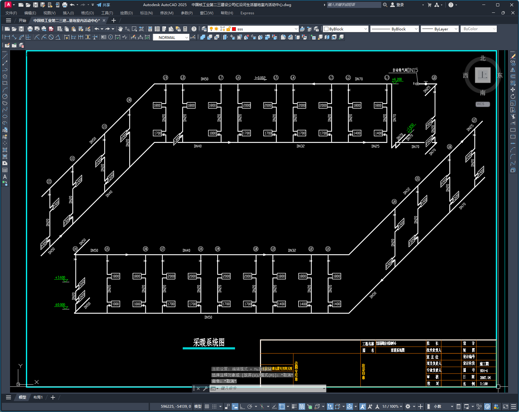Click the 共享 share button
Image resolution: width=519 pixels, height=412 pixels.
pyautogui.click(x=103, y=5)
